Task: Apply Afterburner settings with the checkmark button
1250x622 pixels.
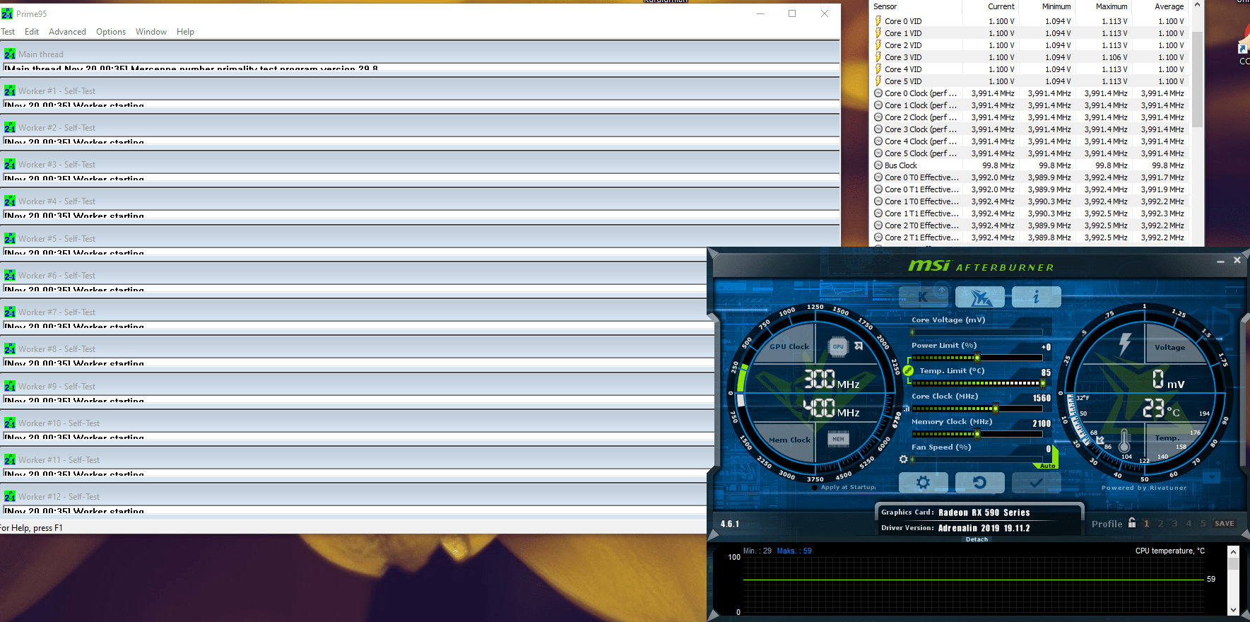Action: [x=1036, y=483]
